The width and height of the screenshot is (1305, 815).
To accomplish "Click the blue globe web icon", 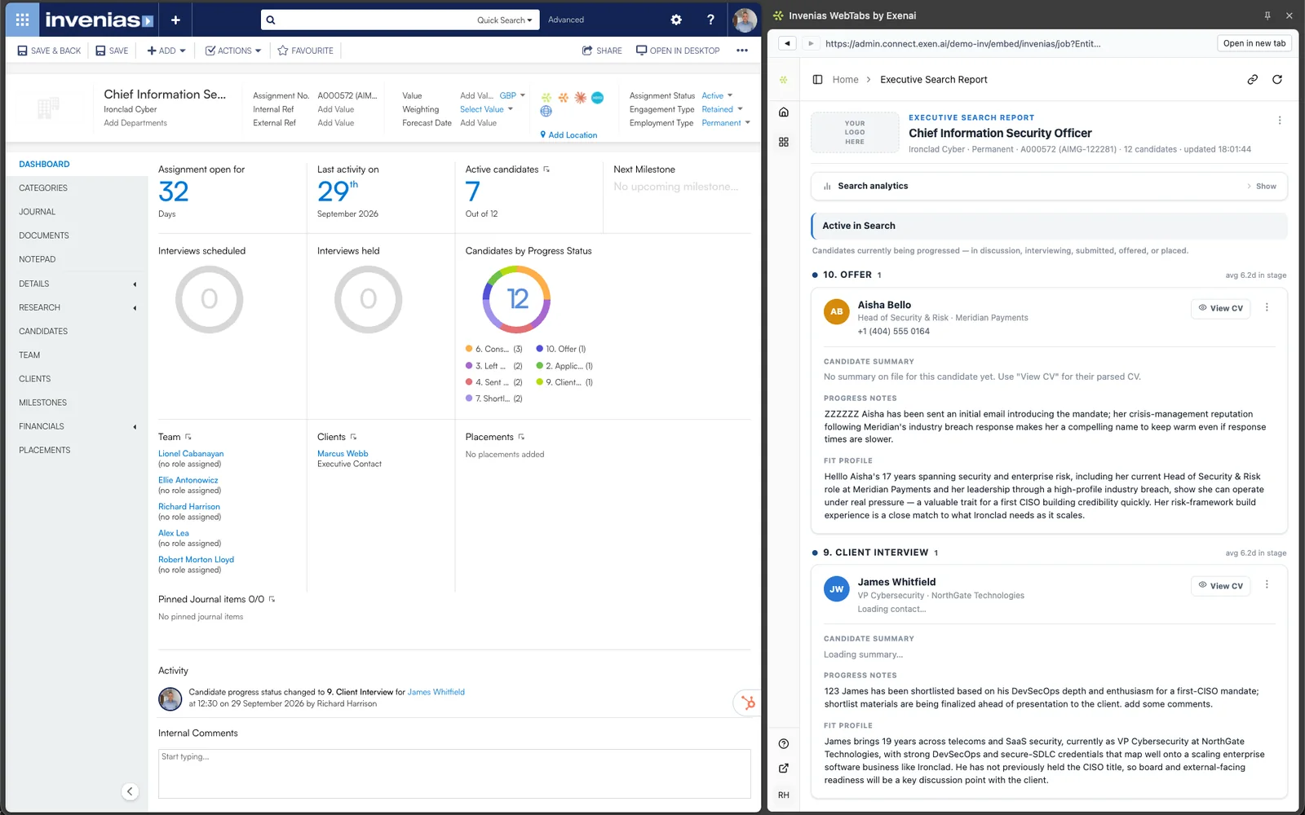I will (546, 111).
